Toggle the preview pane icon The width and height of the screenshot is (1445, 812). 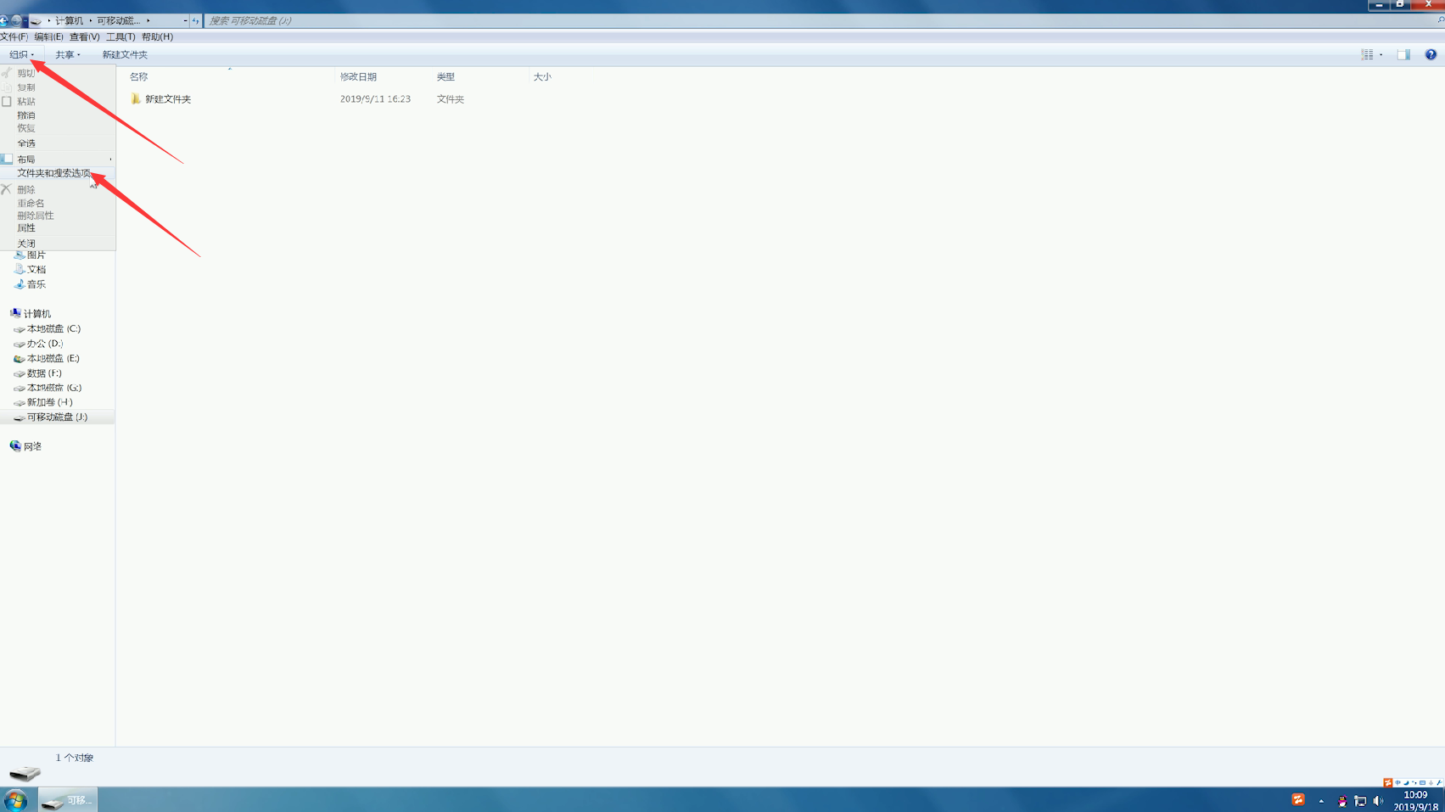(1403, 54)
